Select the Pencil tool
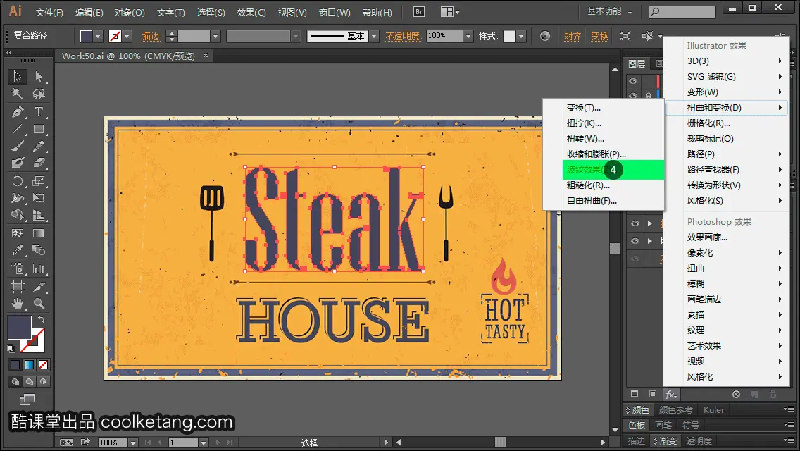 pos(39,147)
